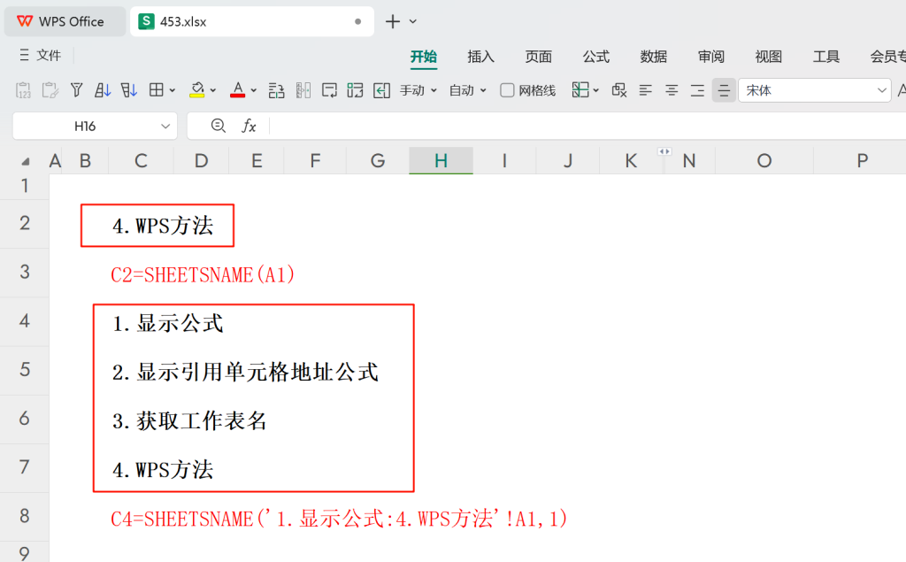906x562 pixels.
Task: Switch to the 数据 tab
Action: click(x=654, y=57)
